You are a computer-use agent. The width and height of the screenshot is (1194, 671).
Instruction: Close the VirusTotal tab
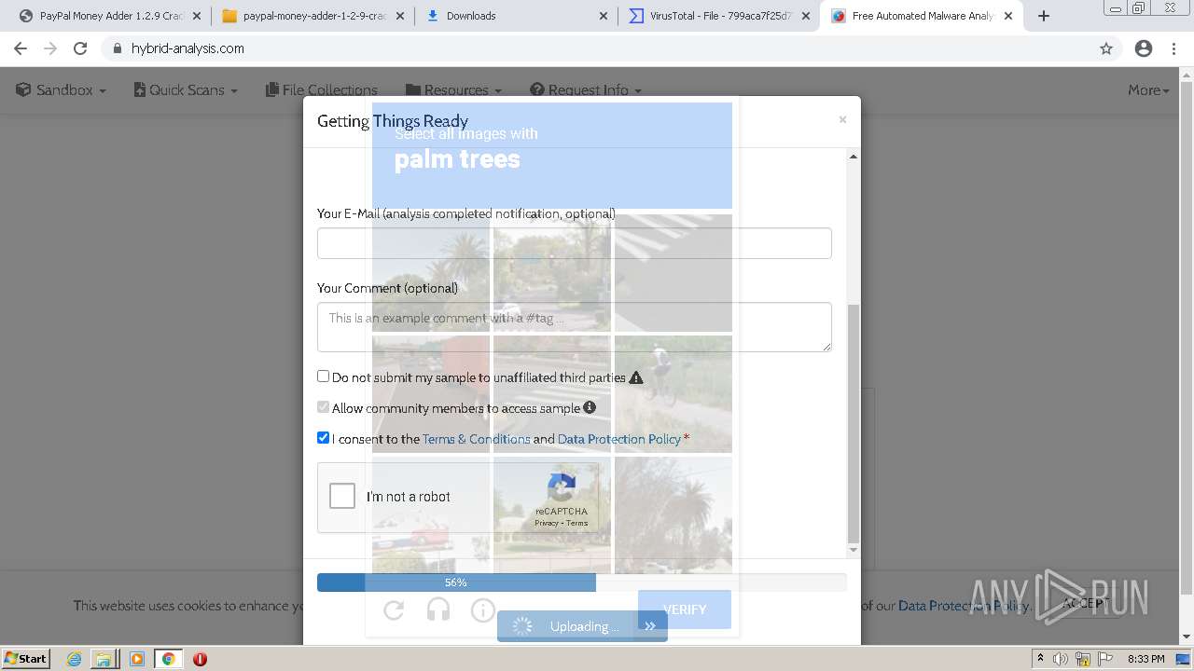tap(806, 16)
